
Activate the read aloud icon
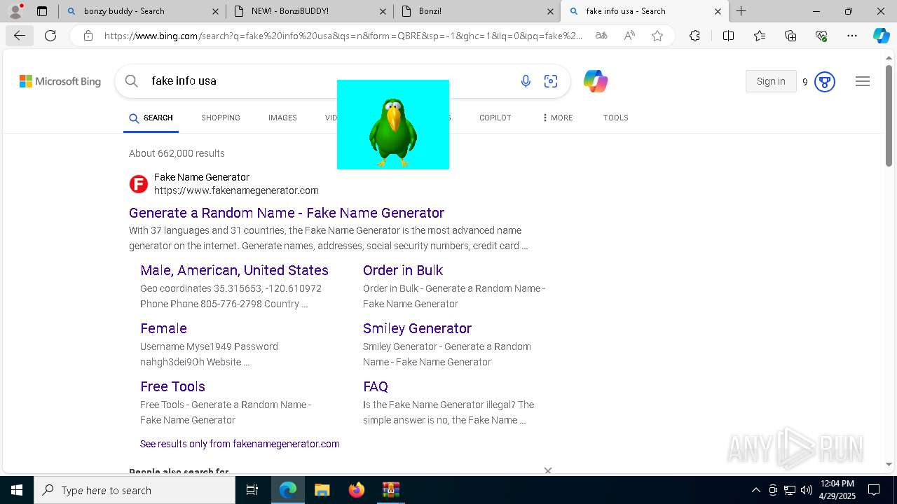(x=629, y=36)
